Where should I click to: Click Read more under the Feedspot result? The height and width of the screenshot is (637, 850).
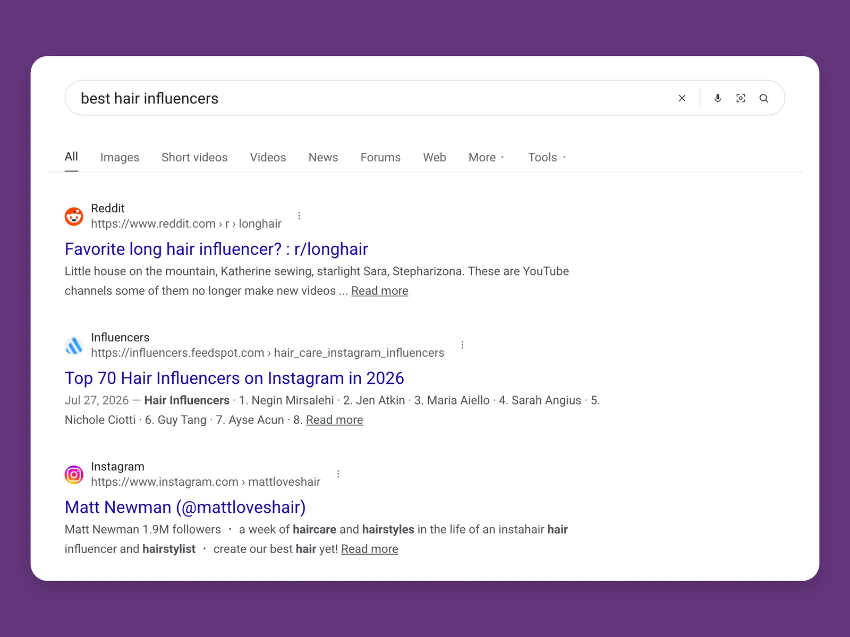(335, 420)
